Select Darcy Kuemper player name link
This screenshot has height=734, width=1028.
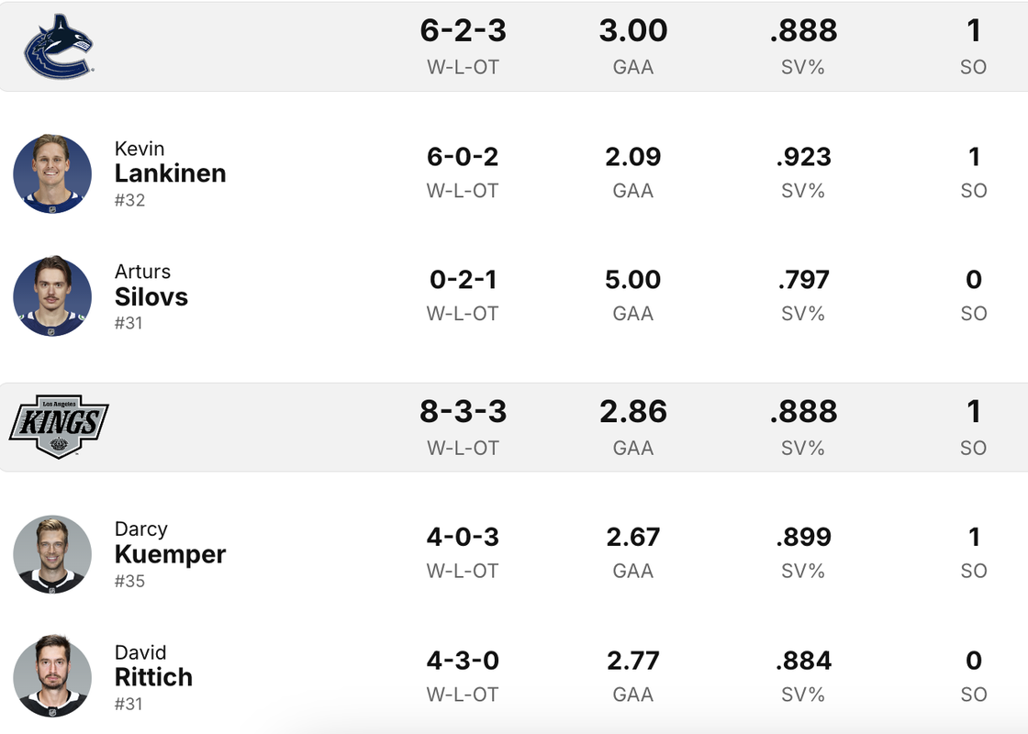(170, 542)
